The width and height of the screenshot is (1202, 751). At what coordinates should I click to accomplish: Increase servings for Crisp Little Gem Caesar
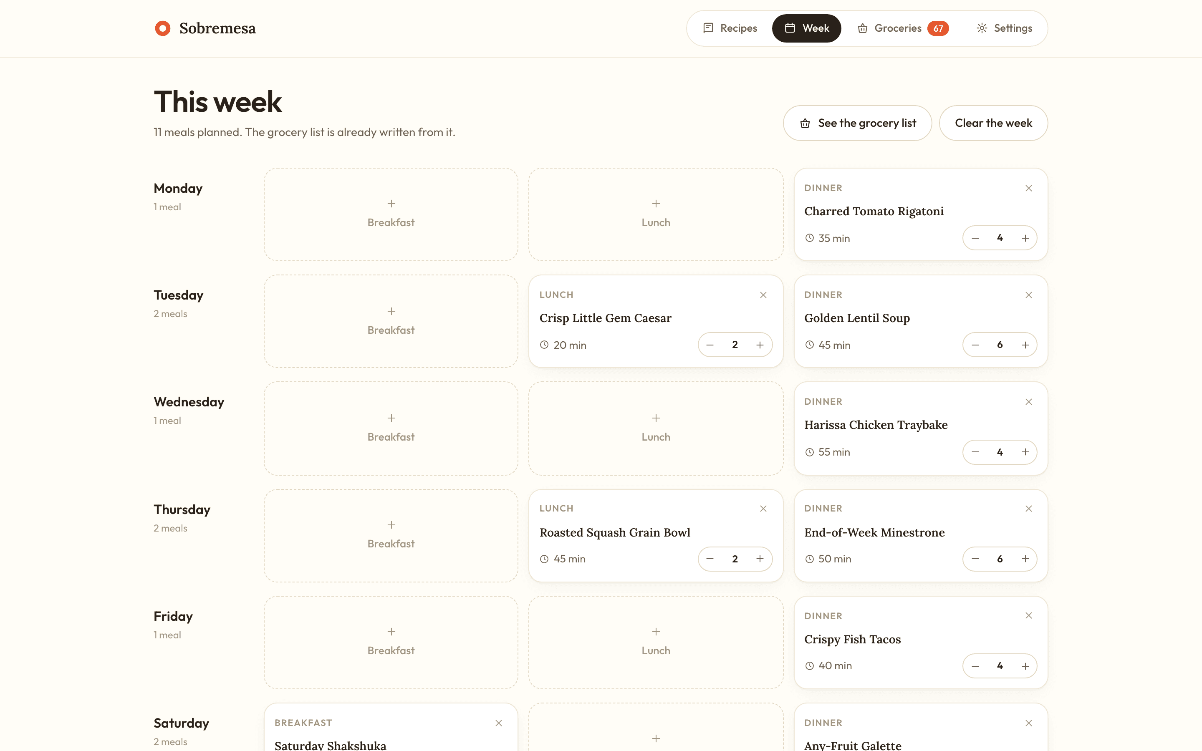760,345
